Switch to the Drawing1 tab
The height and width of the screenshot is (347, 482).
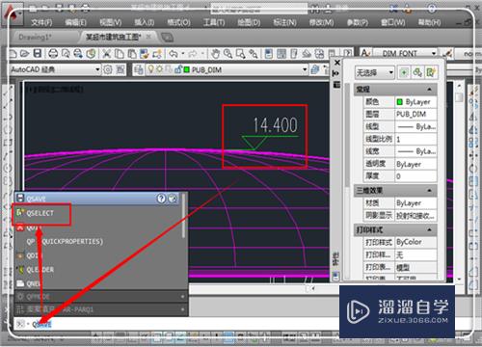pos(34,38)
